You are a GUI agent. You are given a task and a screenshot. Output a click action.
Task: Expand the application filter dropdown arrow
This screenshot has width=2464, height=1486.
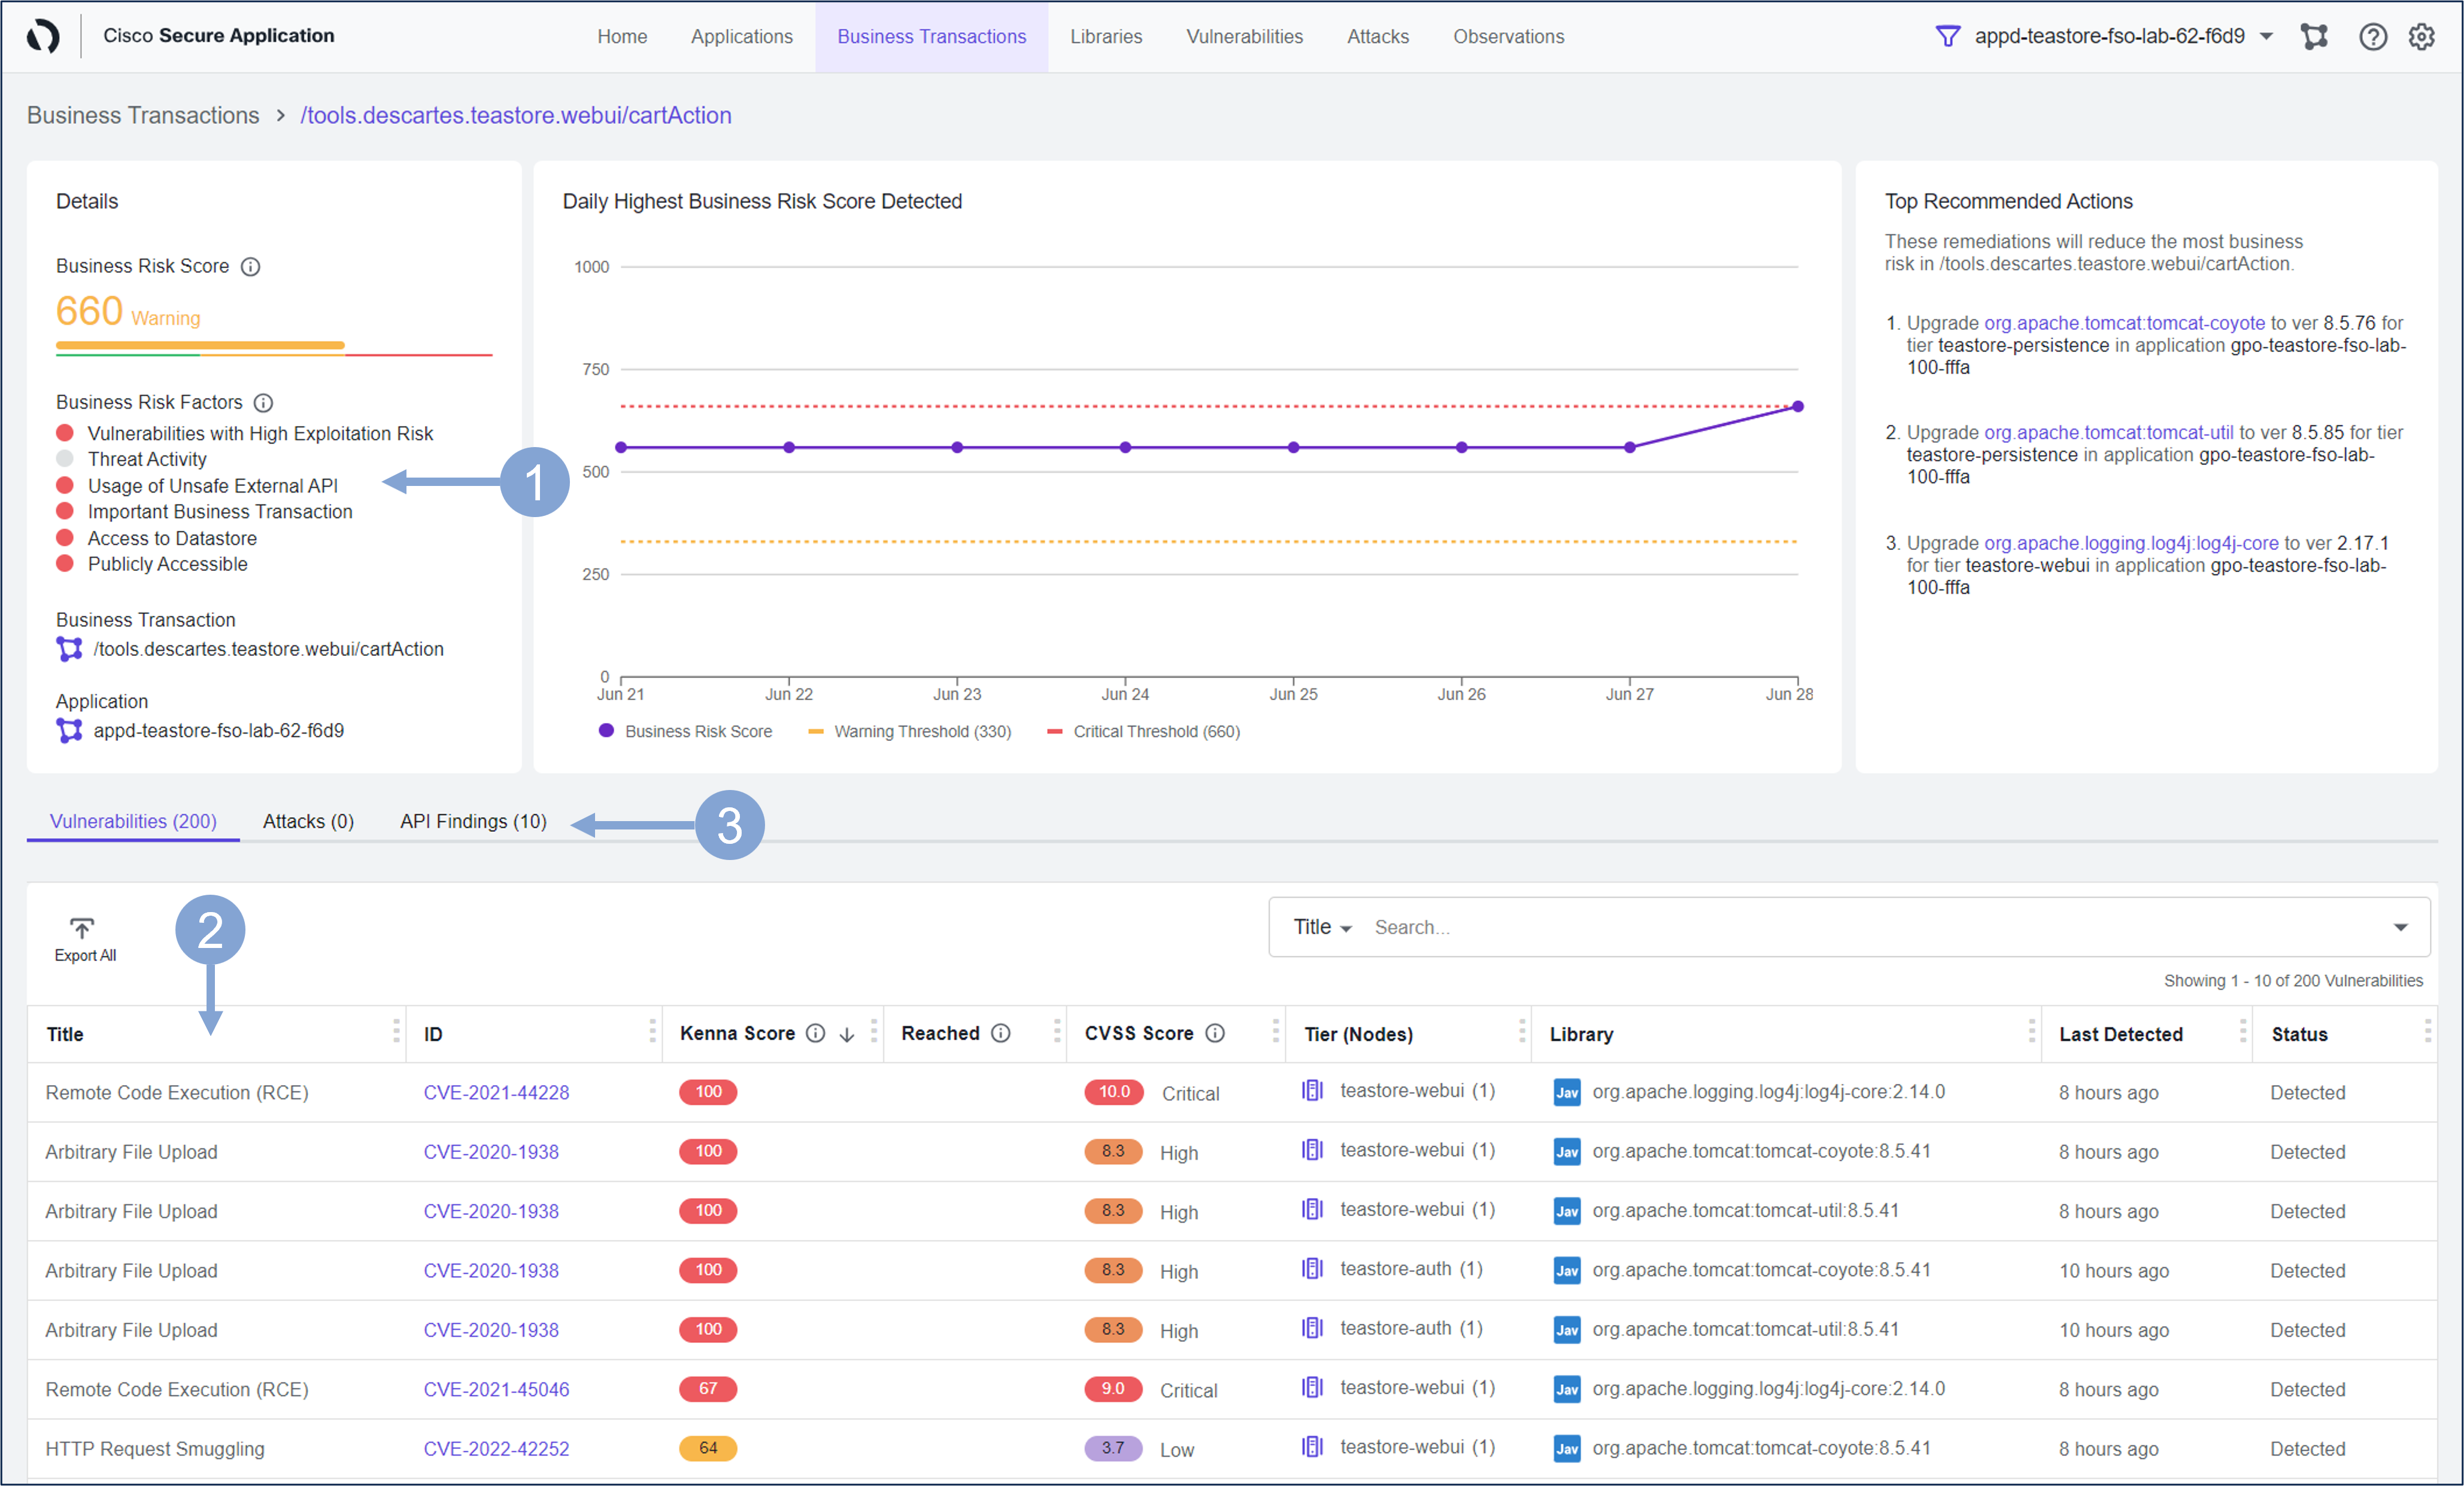2267,37
